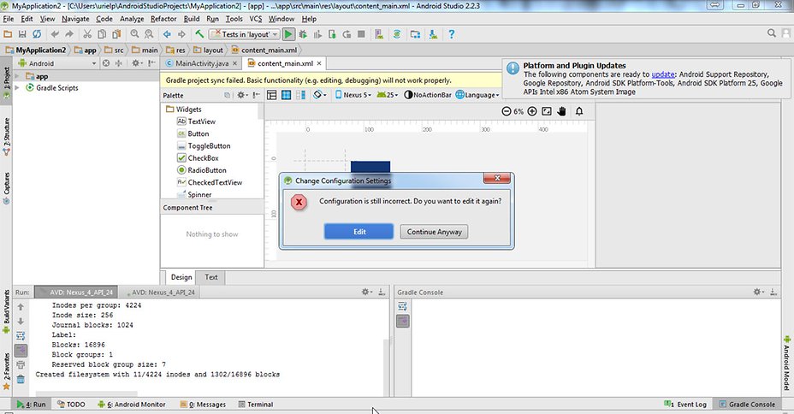Open the TODO tool window
Screen dimensions: 794x414
pos(71,405)
